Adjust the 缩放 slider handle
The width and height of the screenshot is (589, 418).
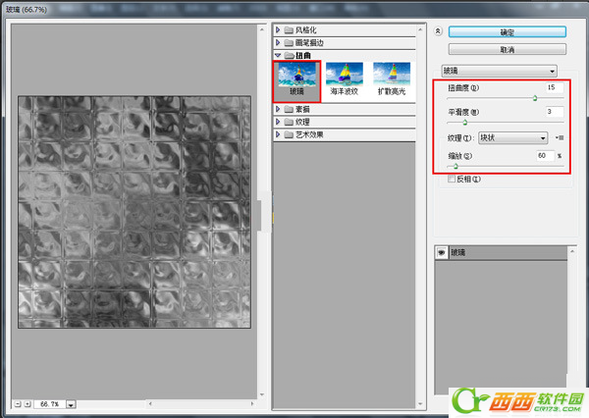point(455,166)
